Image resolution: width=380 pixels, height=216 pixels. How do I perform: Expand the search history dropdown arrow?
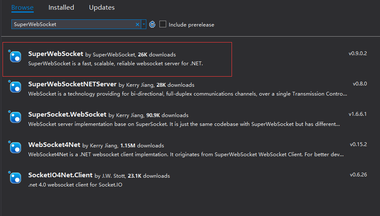tap(144, 24)
